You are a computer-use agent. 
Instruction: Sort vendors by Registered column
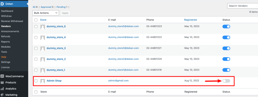[190, 20]
